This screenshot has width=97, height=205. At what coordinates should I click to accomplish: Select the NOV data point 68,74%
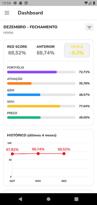(38, 153)
